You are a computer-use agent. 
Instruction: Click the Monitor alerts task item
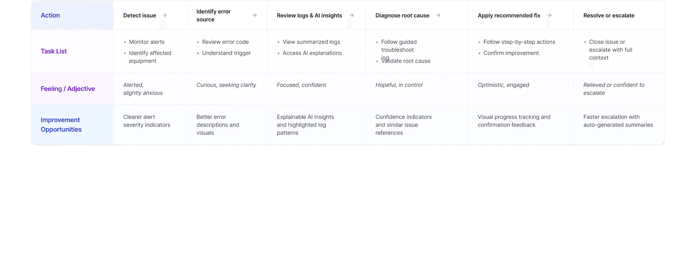click(x=147, y=42)
